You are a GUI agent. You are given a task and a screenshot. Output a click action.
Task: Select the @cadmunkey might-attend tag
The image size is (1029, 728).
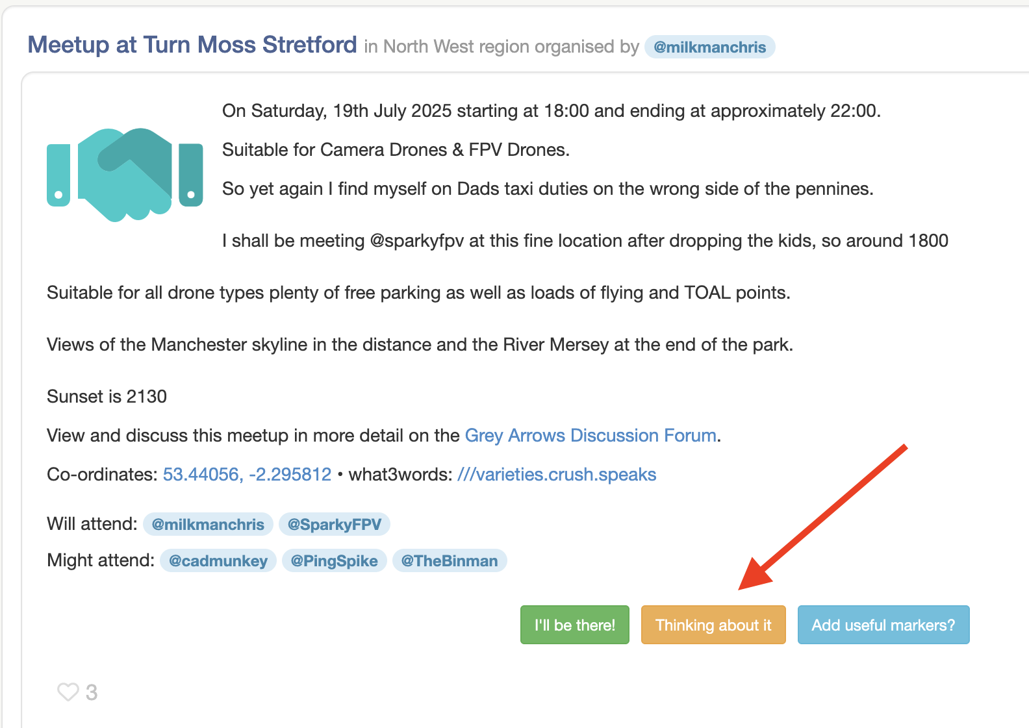click(218, 560)
